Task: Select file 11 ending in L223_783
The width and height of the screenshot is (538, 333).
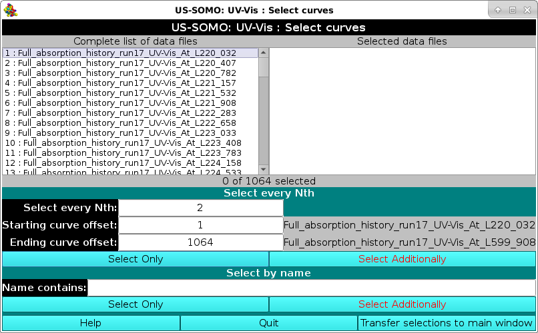Action: (130, 153)
